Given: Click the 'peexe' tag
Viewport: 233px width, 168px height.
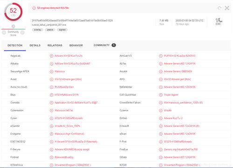Looking at the screenshot, I should [50, 30].
